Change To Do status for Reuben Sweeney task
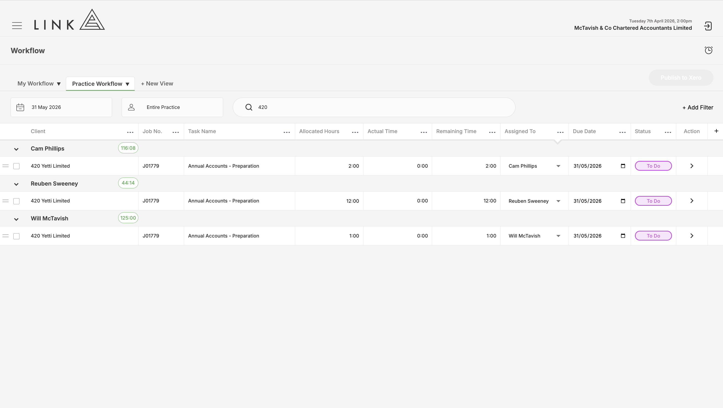Viewport: 723px width, 408px height. (x=653, y=201)
